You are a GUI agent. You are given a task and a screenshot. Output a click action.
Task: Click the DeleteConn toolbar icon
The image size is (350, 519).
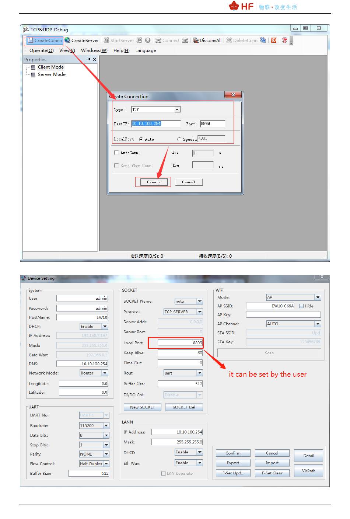coord(229,40)
